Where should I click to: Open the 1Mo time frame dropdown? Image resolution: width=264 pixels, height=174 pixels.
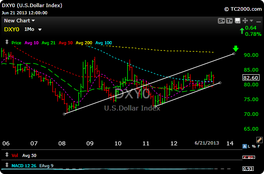coord(33,30)
